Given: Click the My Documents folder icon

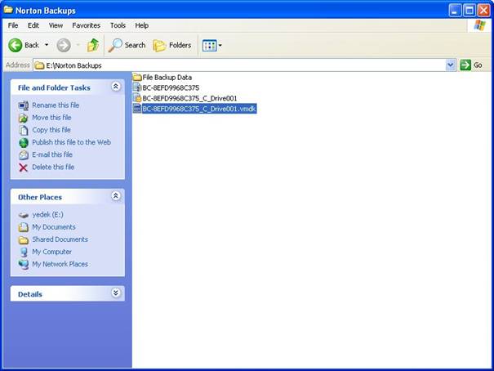Looking at the screenshot, I should coord(24,227).
